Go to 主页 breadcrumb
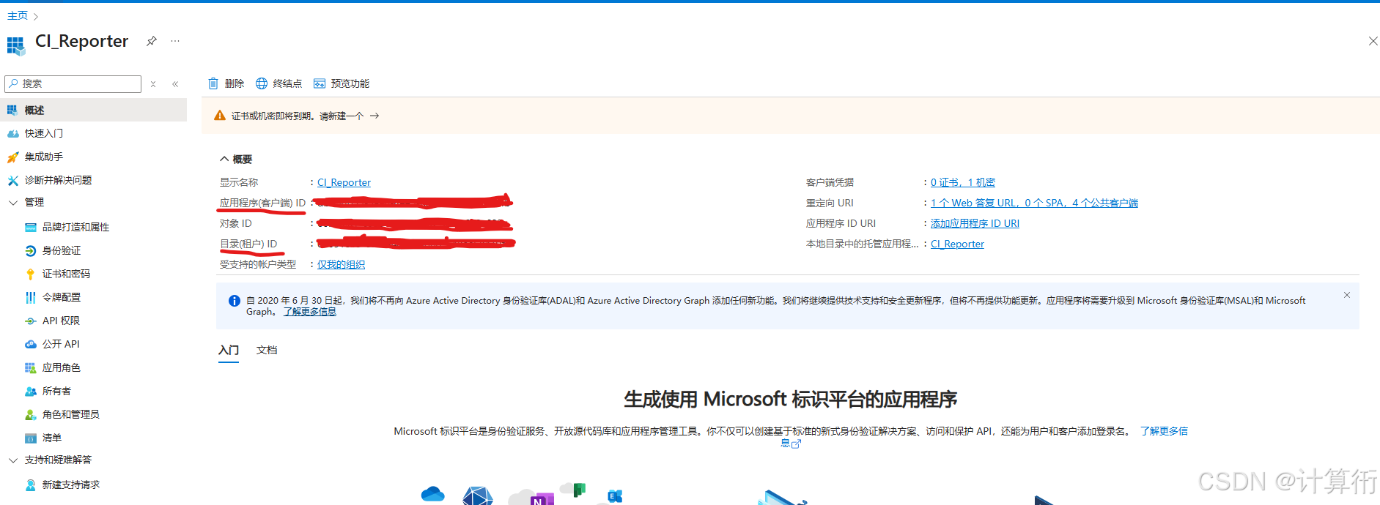 (x=18, y=15)
